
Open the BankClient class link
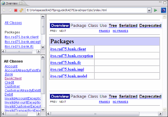click(13, 78)
